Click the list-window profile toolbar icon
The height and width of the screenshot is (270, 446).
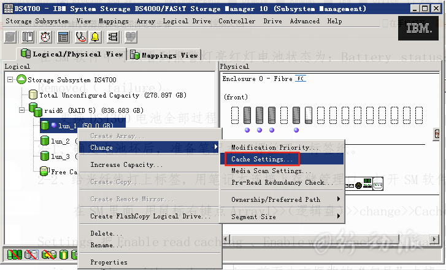(63, 37)
